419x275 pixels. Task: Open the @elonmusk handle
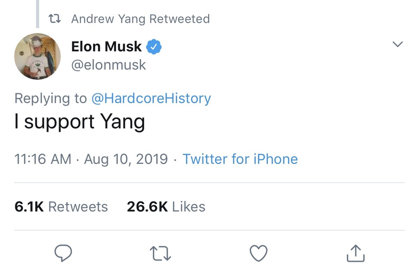pyautogui.click(x=108, y=65)
